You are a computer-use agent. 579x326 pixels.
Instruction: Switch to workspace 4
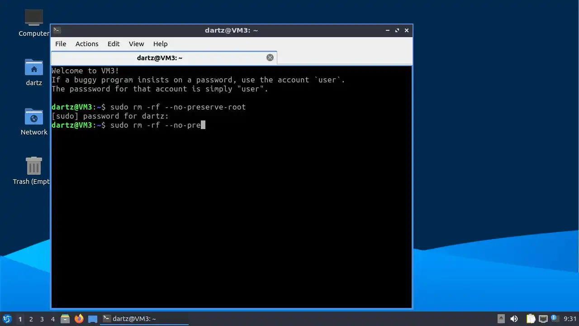52,319
